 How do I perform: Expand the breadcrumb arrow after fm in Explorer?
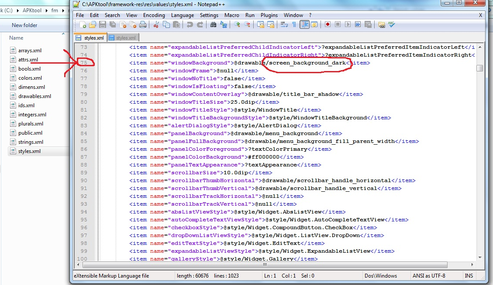(63, 10)
